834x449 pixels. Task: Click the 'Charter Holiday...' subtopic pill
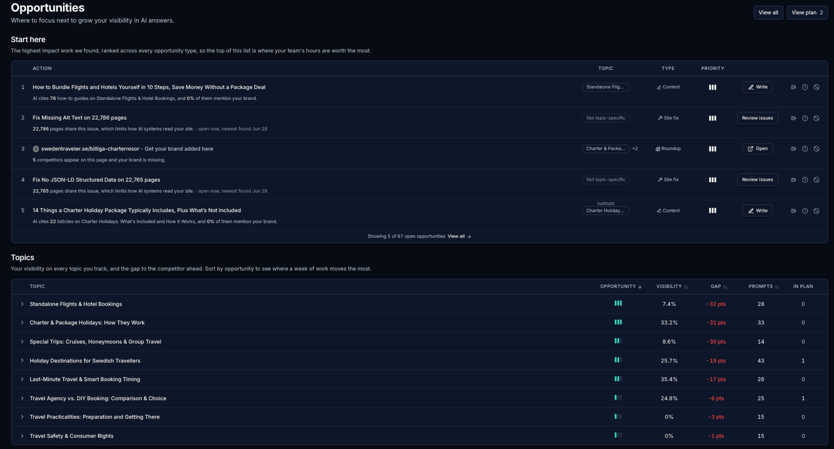point(605,211)
